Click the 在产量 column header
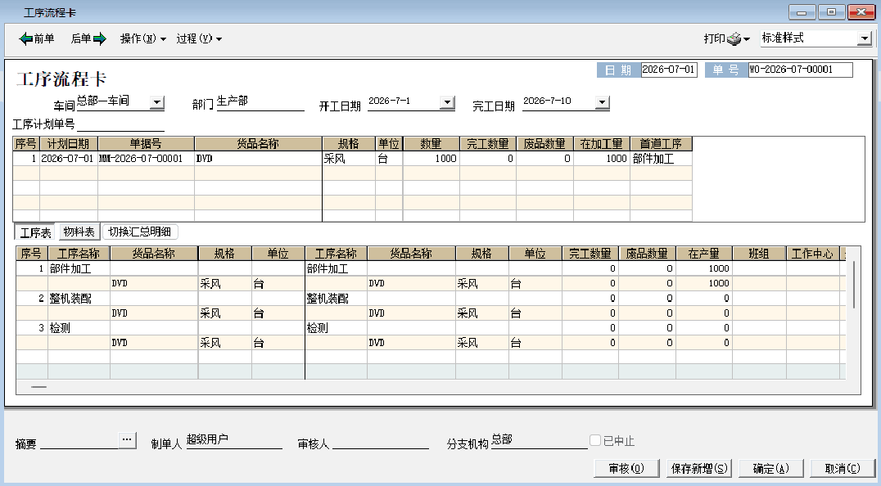 tap(703, 254)
